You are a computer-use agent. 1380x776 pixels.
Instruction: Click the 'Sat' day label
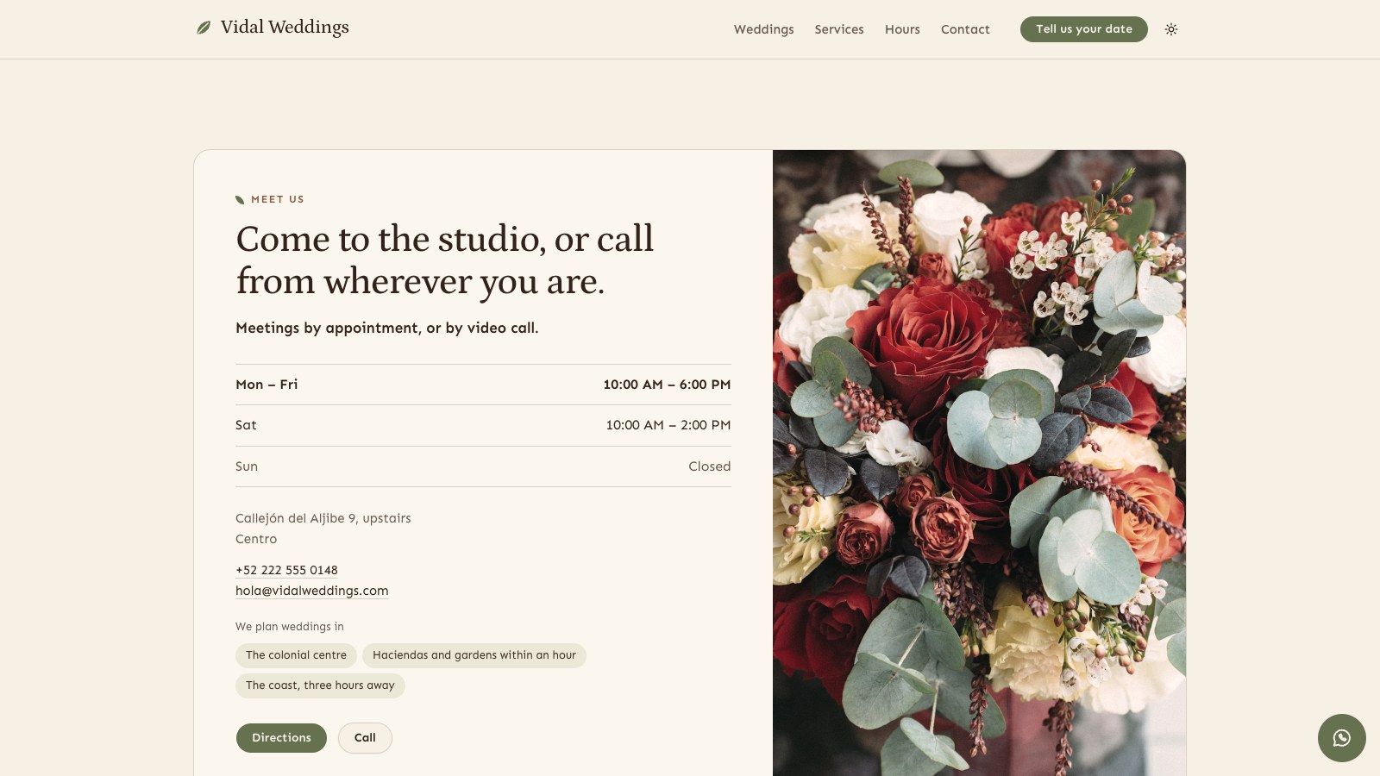coord(246,425)
